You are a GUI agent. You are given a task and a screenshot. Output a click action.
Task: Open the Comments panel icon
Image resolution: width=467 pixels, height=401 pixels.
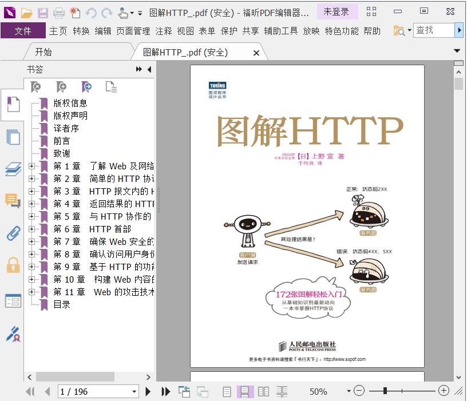coord(13,200)
